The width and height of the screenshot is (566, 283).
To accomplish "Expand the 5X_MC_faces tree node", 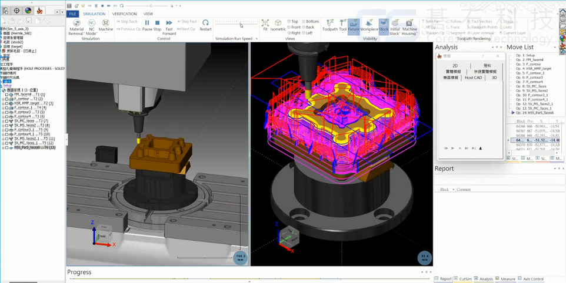I will [3, 121].
